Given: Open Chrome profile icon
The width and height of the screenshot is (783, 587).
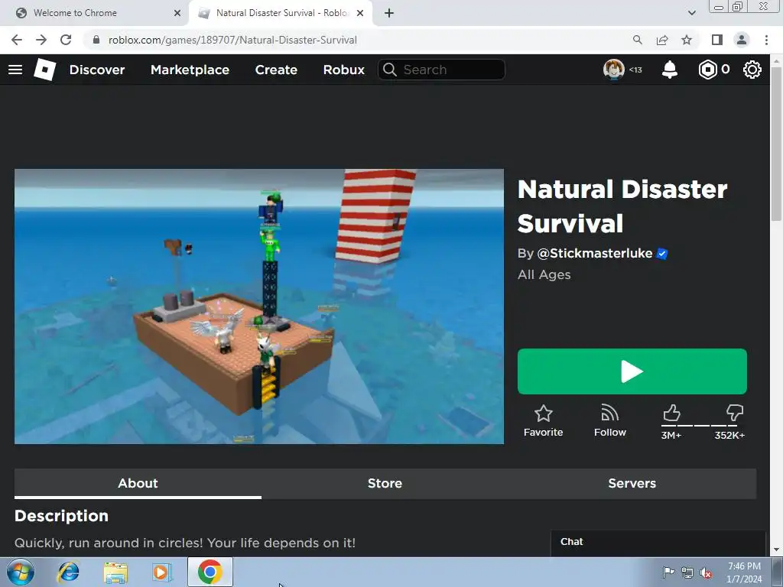Looking at the screenshot, I should point(742,40).
